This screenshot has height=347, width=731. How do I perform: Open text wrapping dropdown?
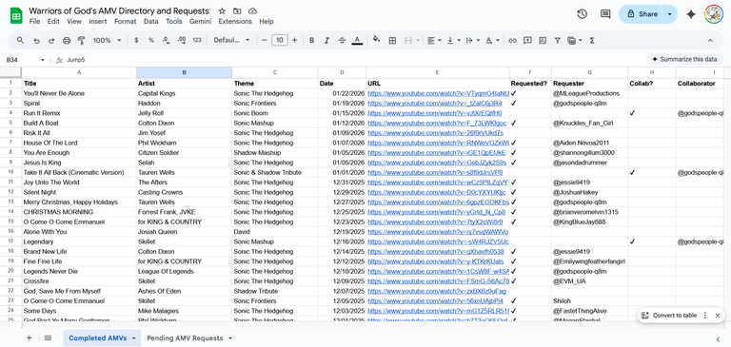pos(473,41)
